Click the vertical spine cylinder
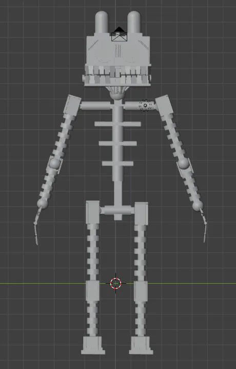236x369 pixels. point(117,142)
